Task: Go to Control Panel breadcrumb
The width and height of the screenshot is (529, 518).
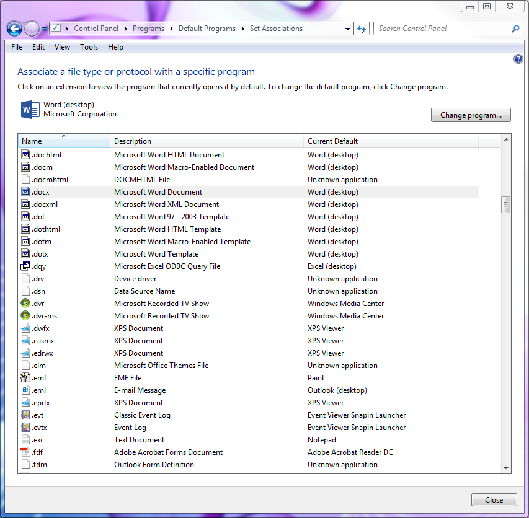Action: [x=96, y=29]
